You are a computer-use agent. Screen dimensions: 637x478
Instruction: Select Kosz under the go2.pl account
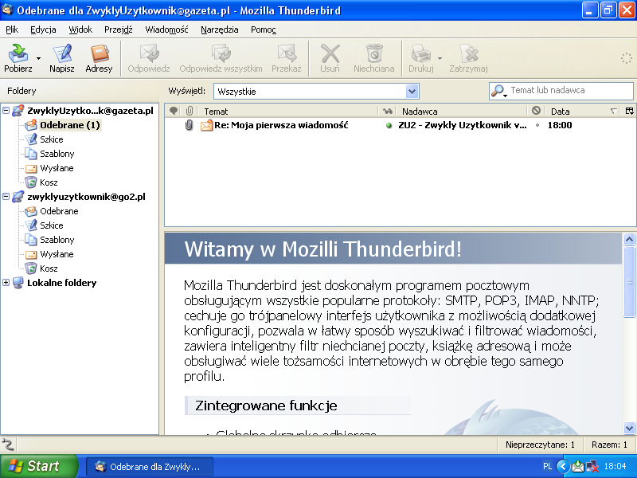[x=49, y=268]
